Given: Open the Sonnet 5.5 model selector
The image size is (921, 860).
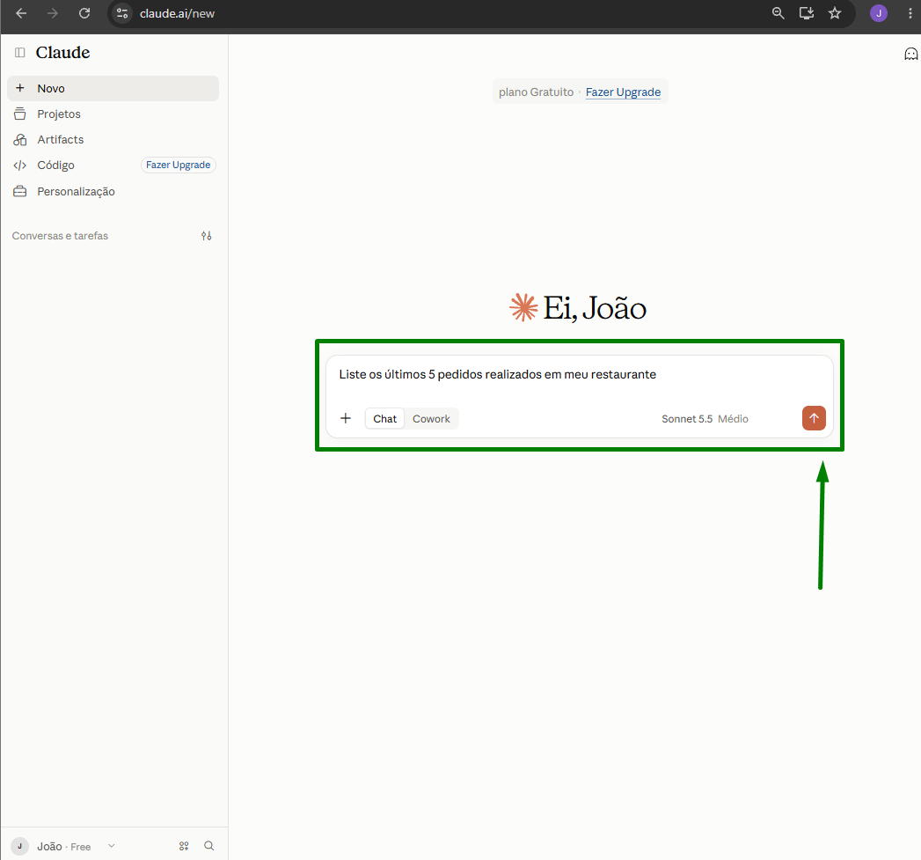Looking at the screenshot, I should pos(705,418).
